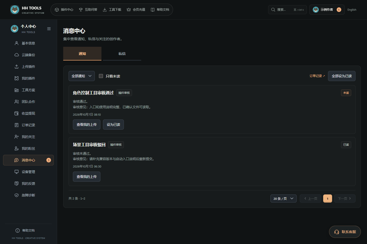The height and width of the screenshot is (244, 367).
Task: Click the search box in the header
Action: coord(287,10)
